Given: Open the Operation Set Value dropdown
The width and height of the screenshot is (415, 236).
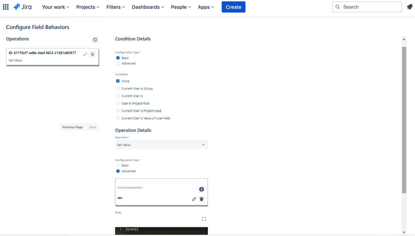Looking at the screenshot, I should coord(161,145).
